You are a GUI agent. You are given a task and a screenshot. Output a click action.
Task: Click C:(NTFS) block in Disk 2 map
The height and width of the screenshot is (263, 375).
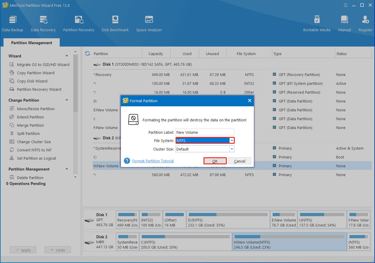pyautogui.click(x=185, y=242)
